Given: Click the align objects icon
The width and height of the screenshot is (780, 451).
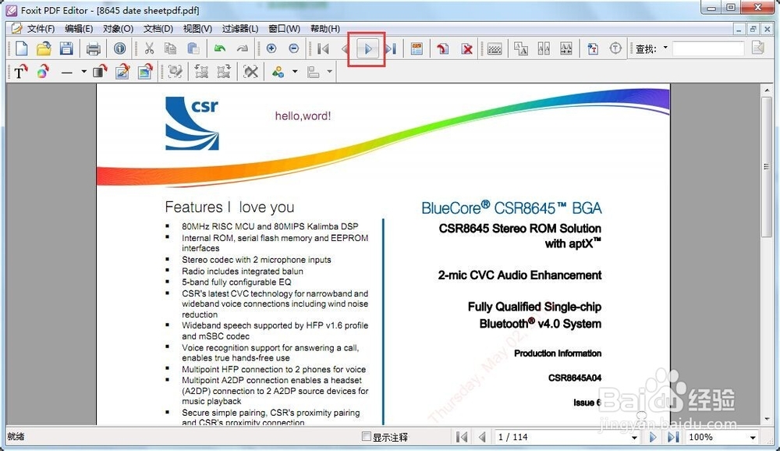Looking at the screenshot, I should pos(314,73).
